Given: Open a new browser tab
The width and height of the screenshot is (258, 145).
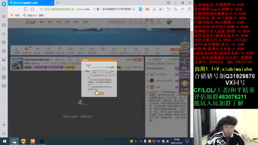Looking at the screenshot, I should 57,3.
